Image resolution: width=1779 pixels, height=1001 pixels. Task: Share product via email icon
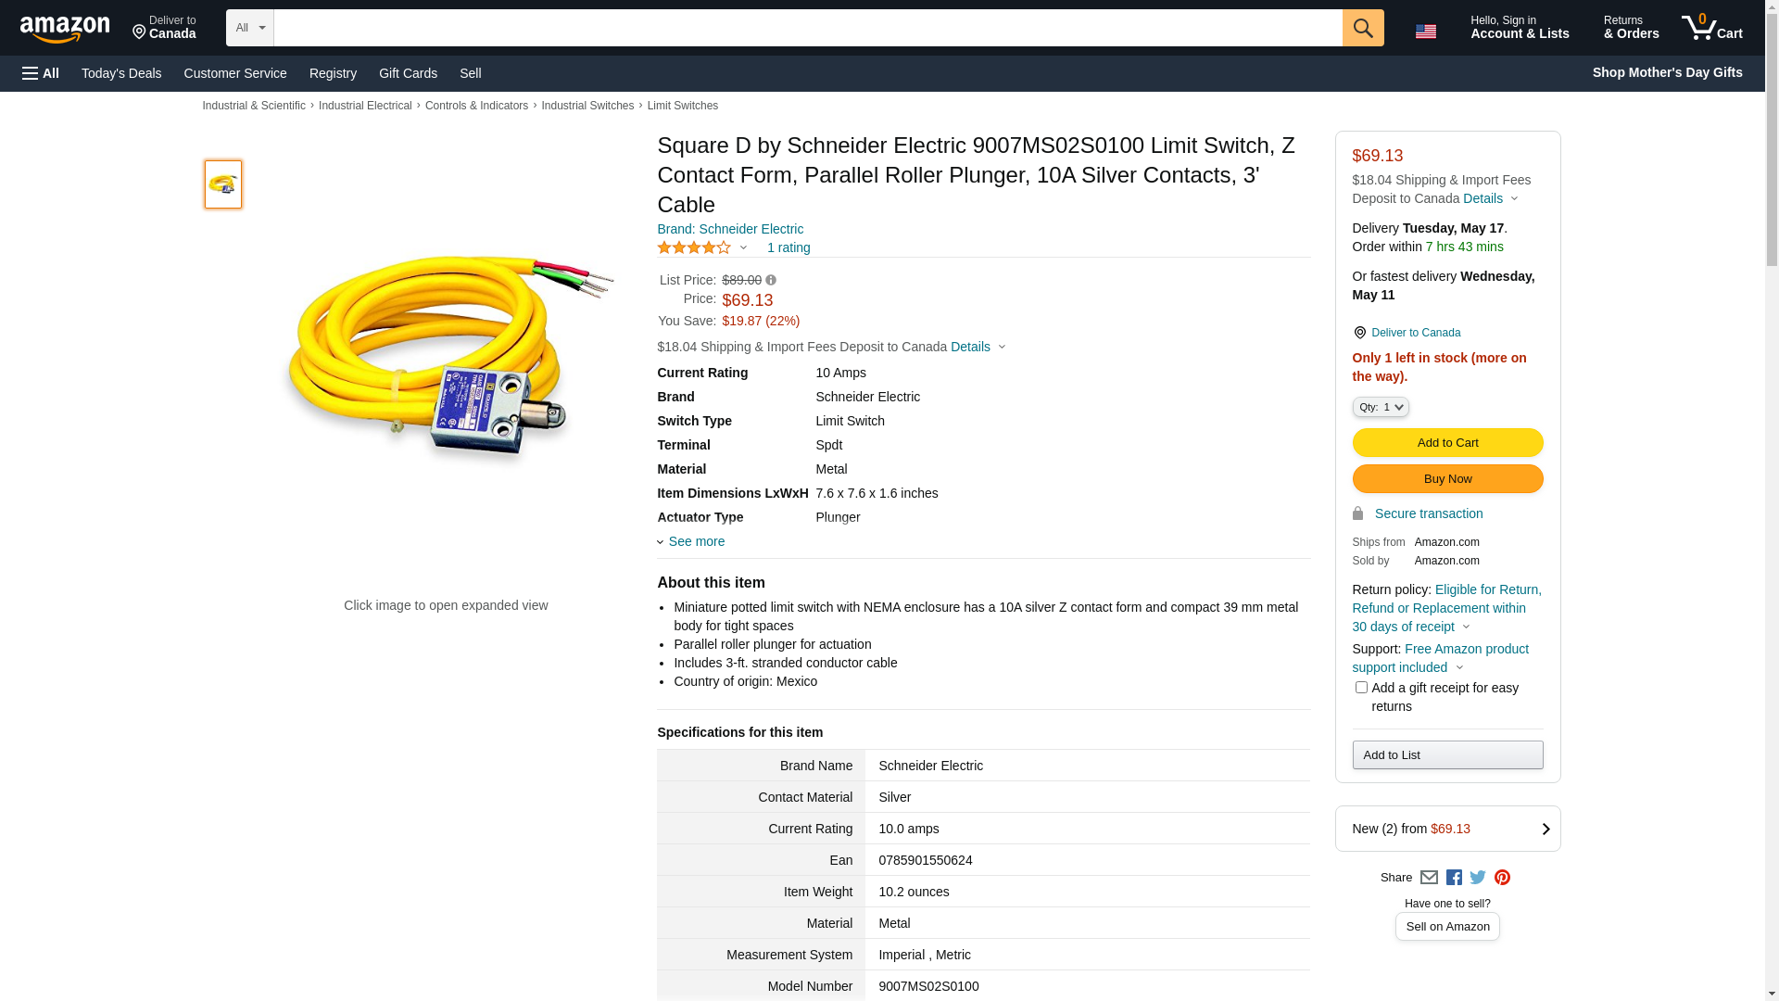[1429, 877]
